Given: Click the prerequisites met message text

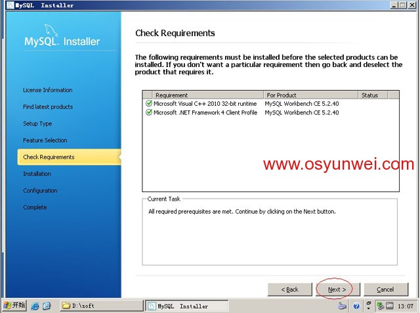Looking at the screenshot, I should click(x=242, y=212).
